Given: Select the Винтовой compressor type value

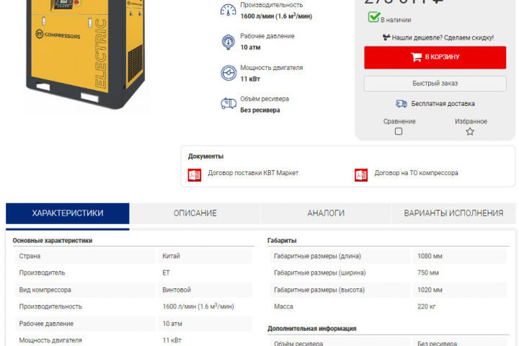Looking at the screenshot, I should point(177,290).
